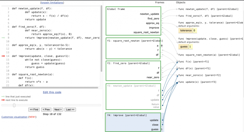Open Customize visualization link
The height and width of the screenshot is (132, 244).
15,117
